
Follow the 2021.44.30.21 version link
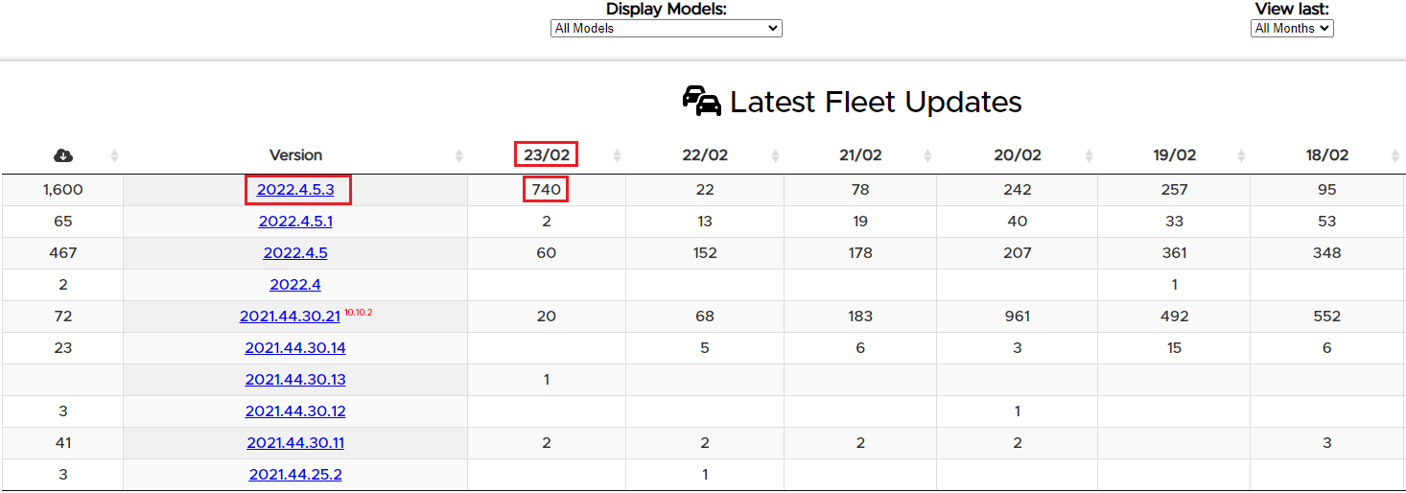click(290, 317)
